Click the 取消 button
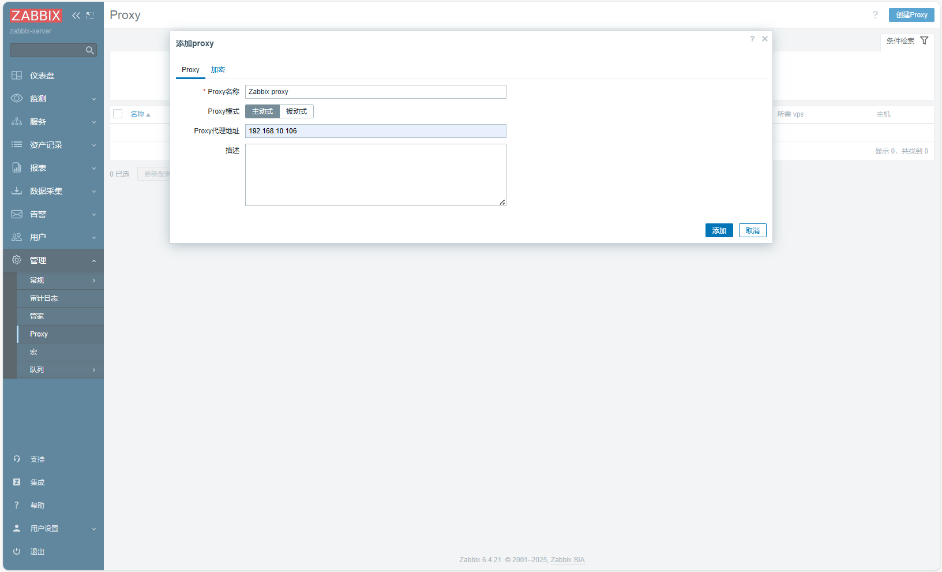 point(752,230)
